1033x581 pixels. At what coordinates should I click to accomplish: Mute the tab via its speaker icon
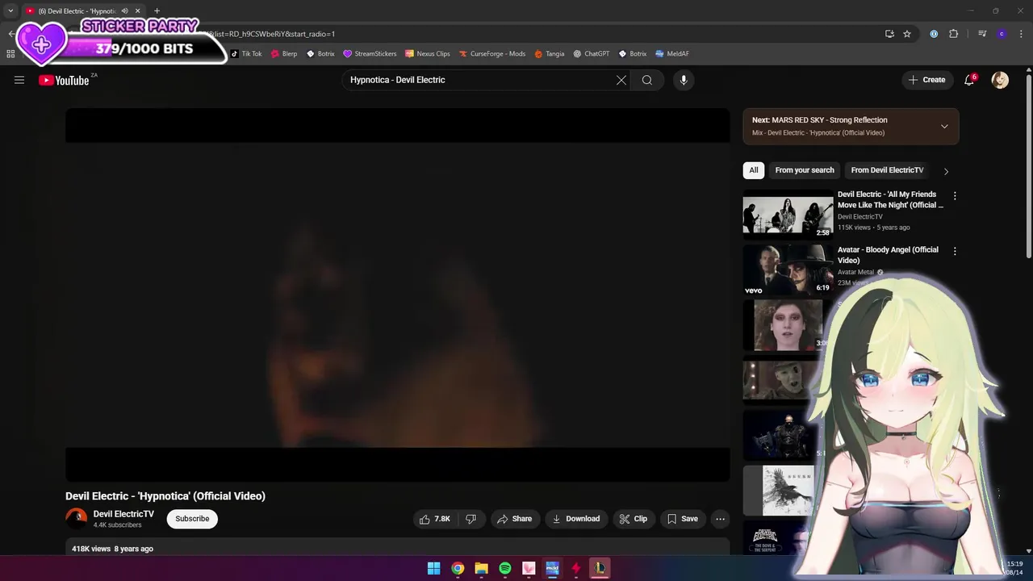click(x=124, y=10)
